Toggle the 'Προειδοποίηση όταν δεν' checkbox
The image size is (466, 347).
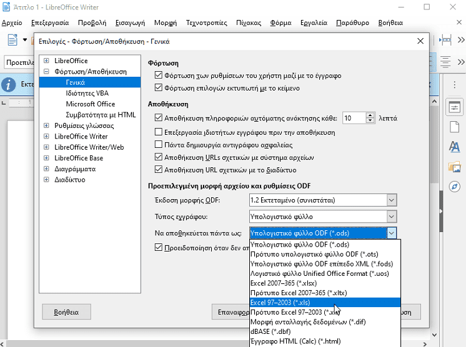pyautogui.click(x=159, y=247)
